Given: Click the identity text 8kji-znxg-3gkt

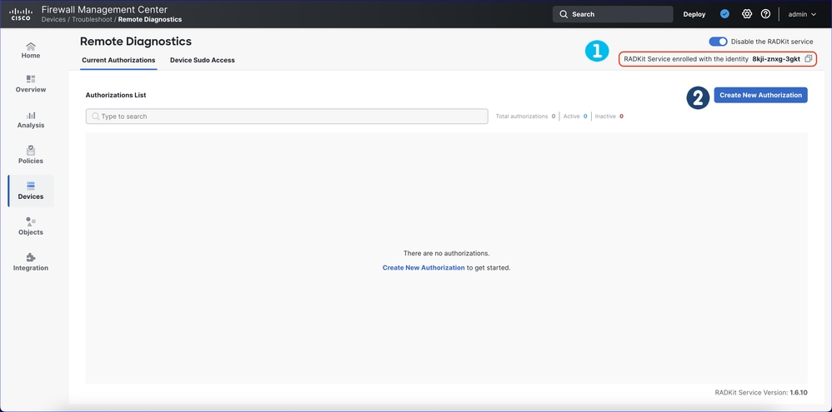Looking at the screenshot, I should pos(776,59).
